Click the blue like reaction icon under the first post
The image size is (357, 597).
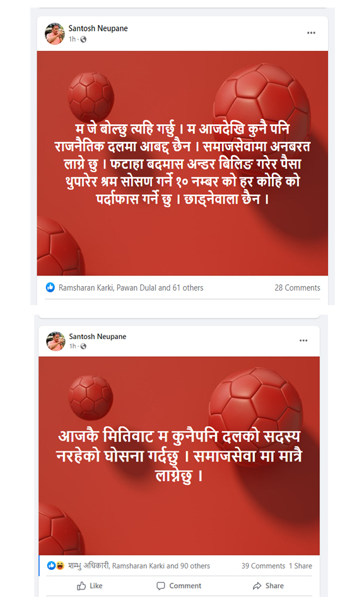(x=50, y=287)
